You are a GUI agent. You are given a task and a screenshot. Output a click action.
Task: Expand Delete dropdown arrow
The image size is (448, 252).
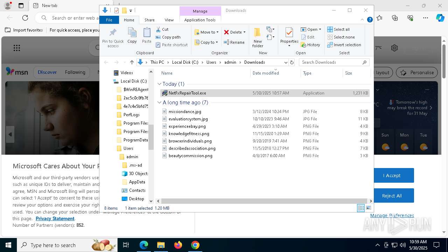(x=244, y=32)
